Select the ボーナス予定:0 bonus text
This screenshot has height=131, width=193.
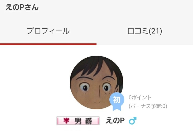(x=148, y=106)
